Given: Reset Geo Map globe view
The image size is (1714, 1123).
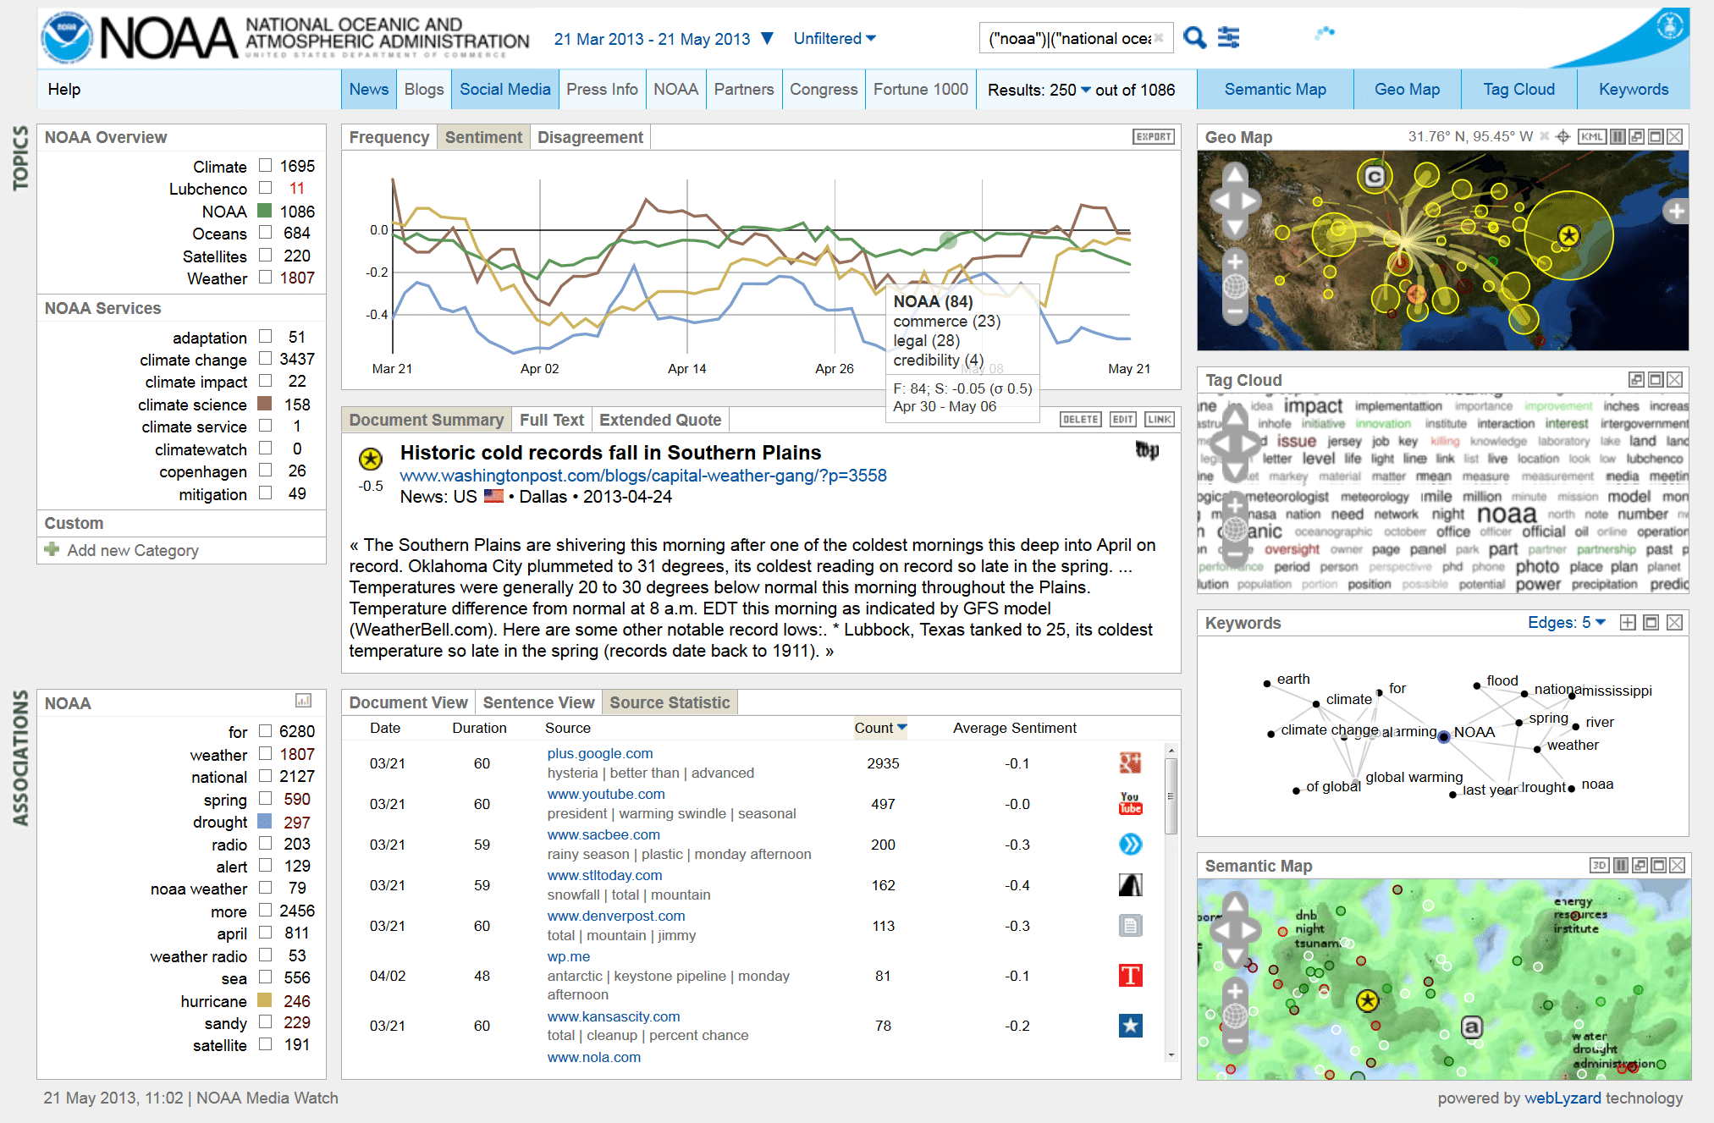Looking at the screenshot, I should (1235, 287).
